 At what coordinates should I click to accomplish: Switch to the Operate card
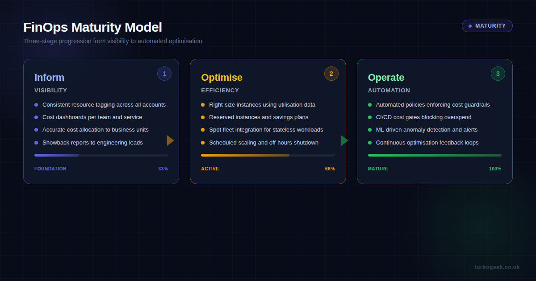point(435,121)
